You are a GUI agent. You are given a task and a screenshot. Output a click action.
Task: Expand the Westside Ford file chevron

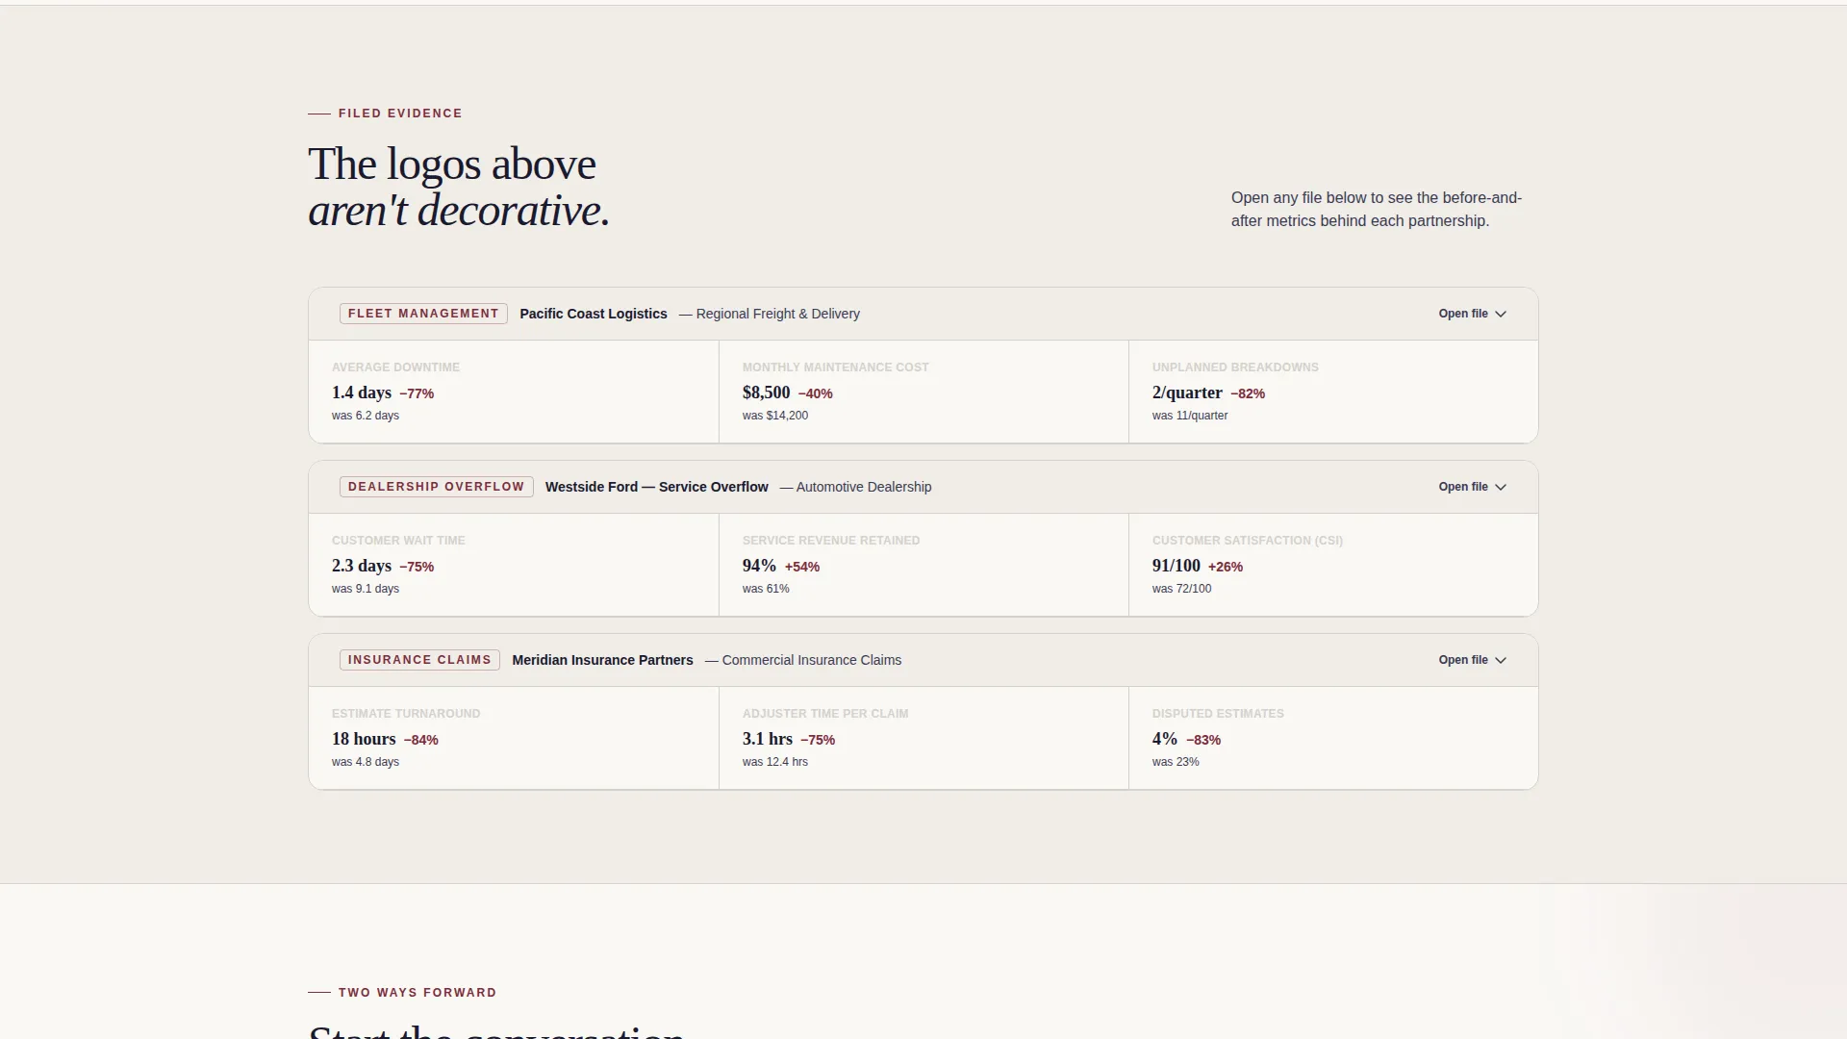tap(1501, 488)
